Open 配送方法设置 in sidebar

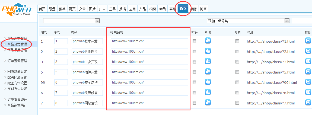(x=17, y=83)
